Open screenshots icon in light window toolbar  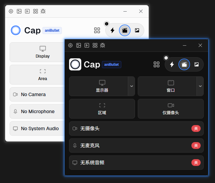coord(19,11)
